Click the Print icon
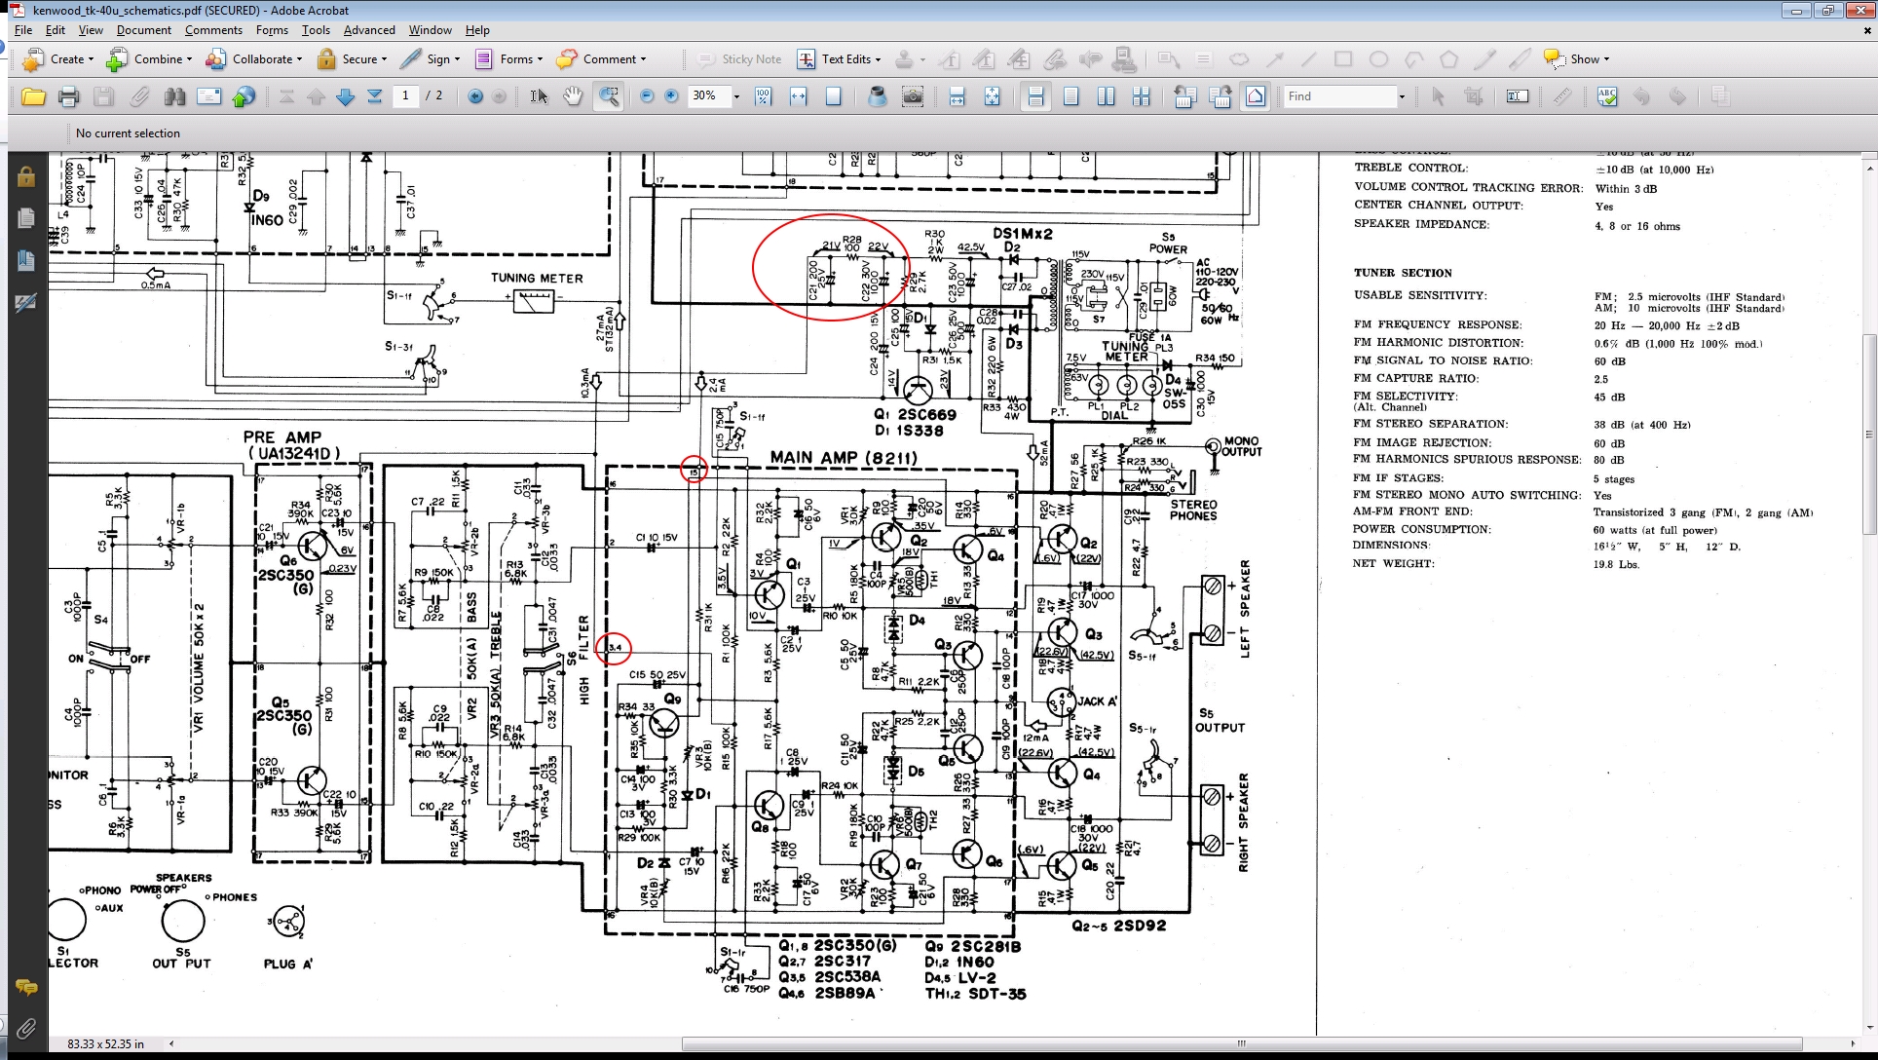 tap(68, 96)
